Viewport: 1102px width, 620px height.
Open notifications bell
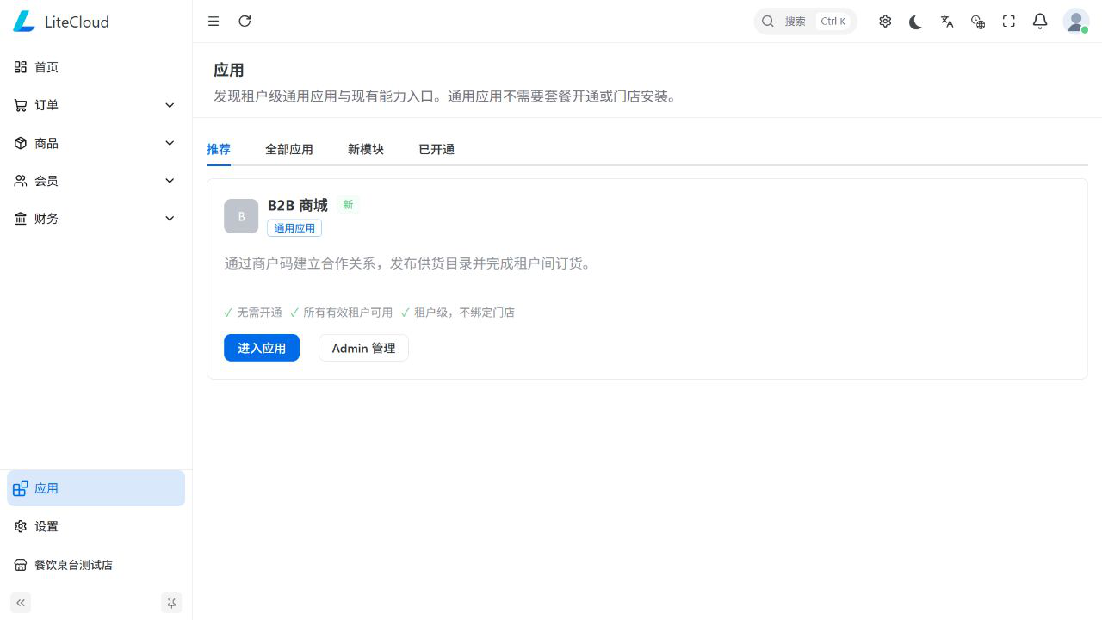coord(1040,22)
